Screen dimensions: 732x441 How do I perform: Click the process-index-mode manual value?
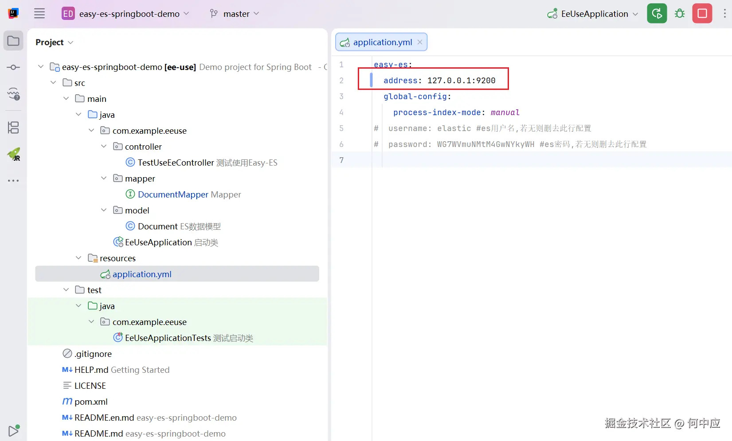pyautogui.click(x=505, y=112)
